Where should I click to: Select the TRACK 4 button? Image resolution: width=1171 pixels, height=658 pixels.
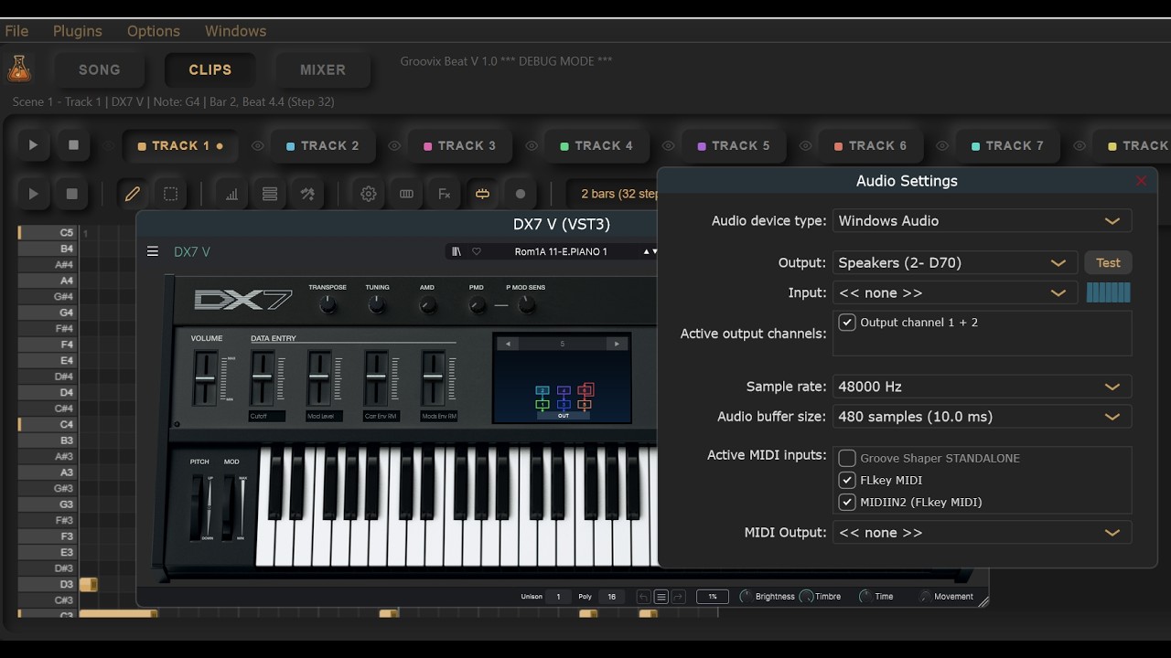(x=596, y=145)
